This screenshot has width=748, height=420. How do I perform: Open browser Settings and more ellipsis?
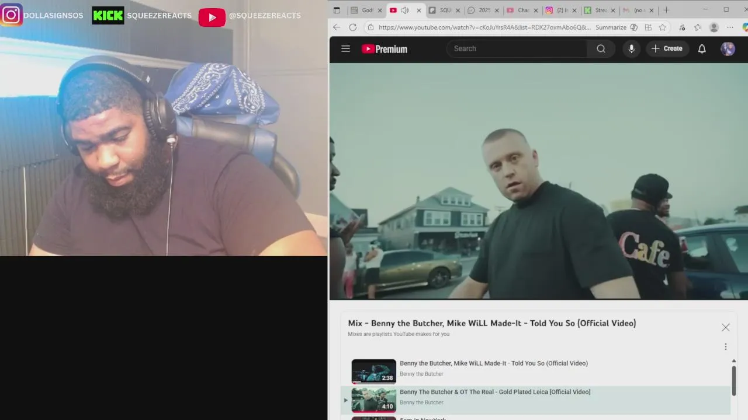click(x=730, y=27)
